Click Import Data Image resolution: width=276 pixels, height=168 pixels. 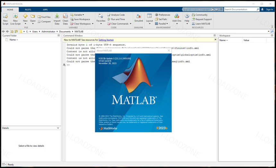(x=57, y=19)
